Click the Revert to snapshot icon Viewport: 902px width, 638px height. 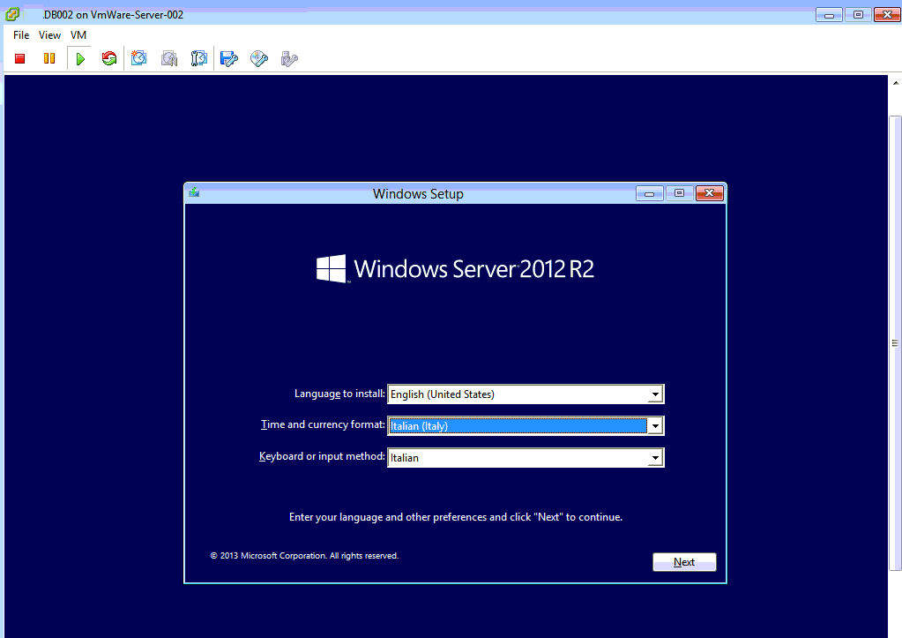[x=169, y=58]
